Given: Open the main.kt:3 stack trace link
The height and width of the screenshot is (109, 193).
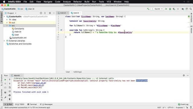Looking at the screenshot, I should point(38,85).
